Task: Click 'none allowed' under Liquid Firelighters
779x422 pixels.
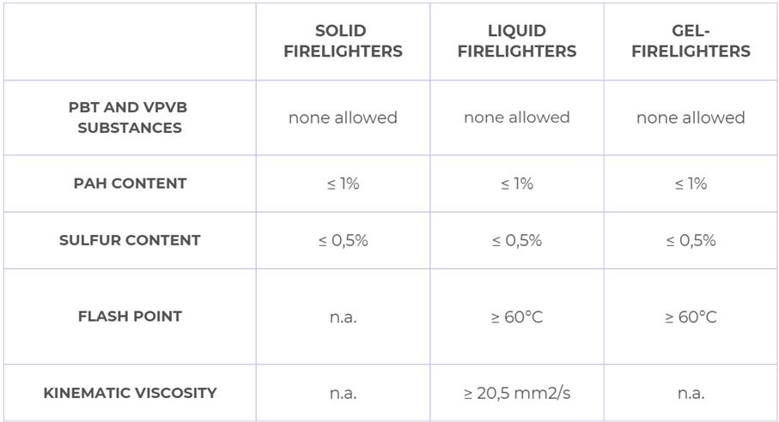Action: pyautogui.click(x=517, y=118)
